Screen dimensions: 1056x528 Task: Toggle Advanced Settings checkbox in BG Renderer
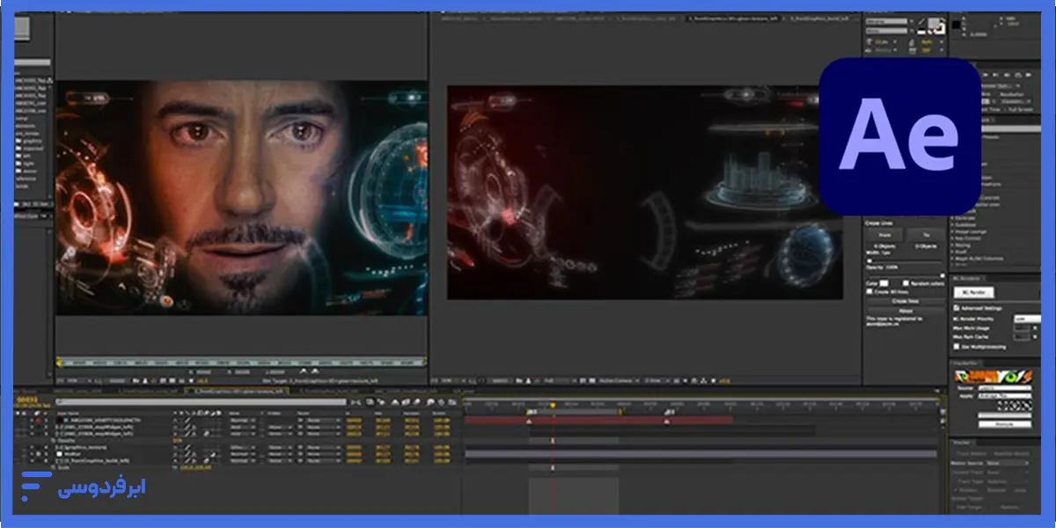tap(956, 308)
